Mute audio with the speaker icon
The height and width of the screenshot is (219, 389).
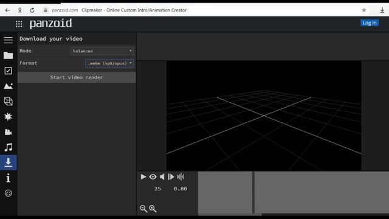(x=162, y=177)
